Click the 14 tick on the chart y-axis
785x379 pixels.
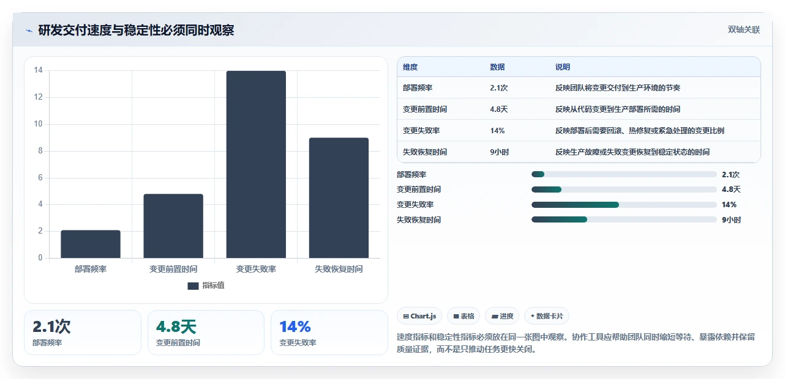39,70
